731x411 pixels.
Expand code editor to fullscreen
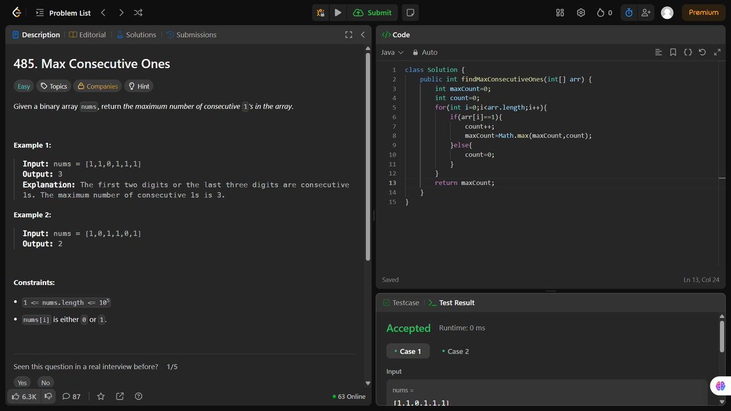[717, 52]
